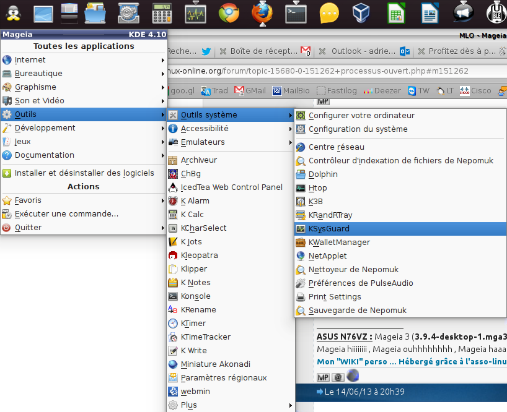This screenshot has width=507, height=412.
Task: Expand the Graphisme submenu
Action: pos(84,87)
